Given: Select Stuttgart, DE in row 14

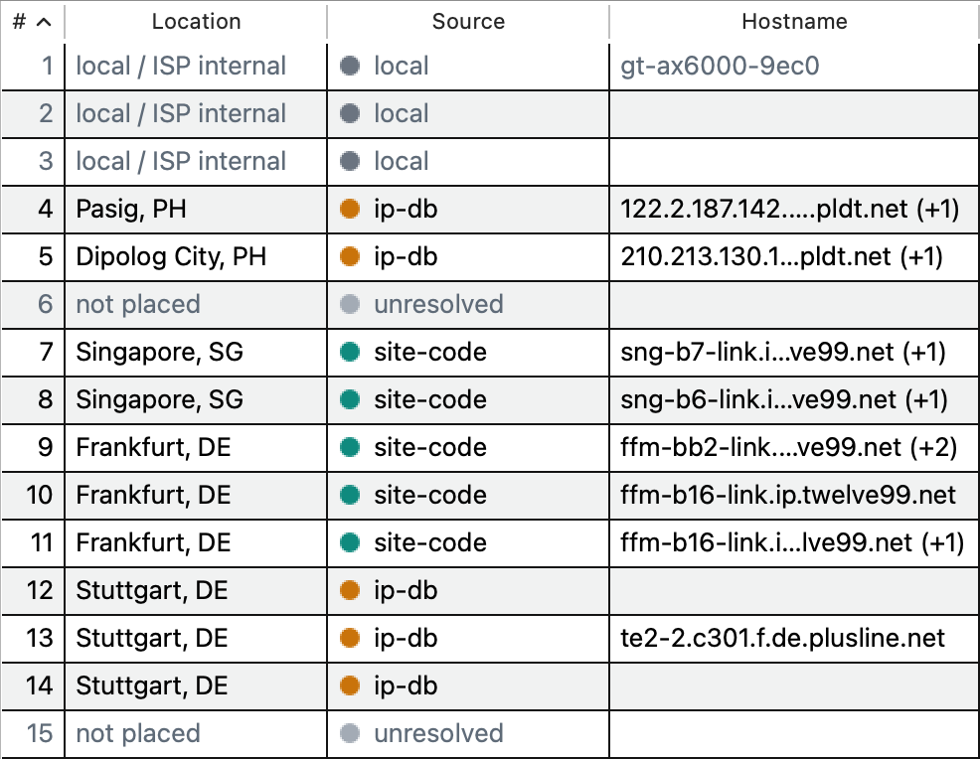Looking at the screenshot, I should (x=152, y=685).
